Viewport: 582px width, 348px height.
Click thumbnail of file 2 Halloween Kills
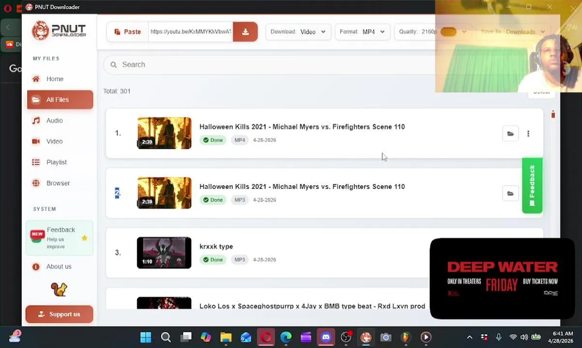click(164, 193)
